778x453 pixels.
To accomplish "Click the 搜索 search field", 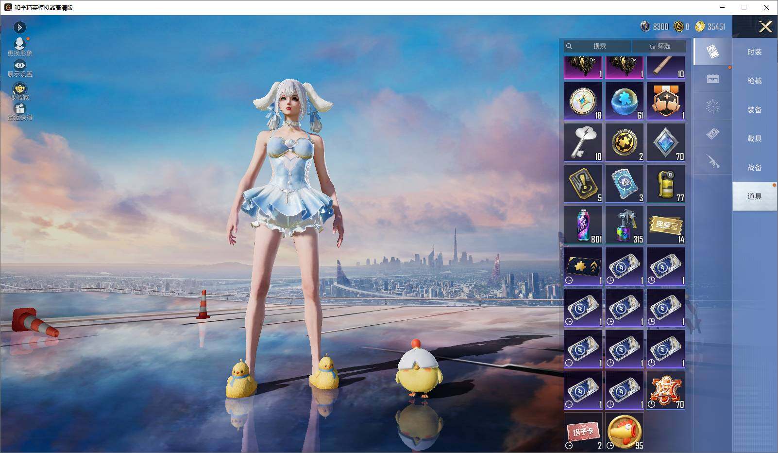I will click(597, 46).
